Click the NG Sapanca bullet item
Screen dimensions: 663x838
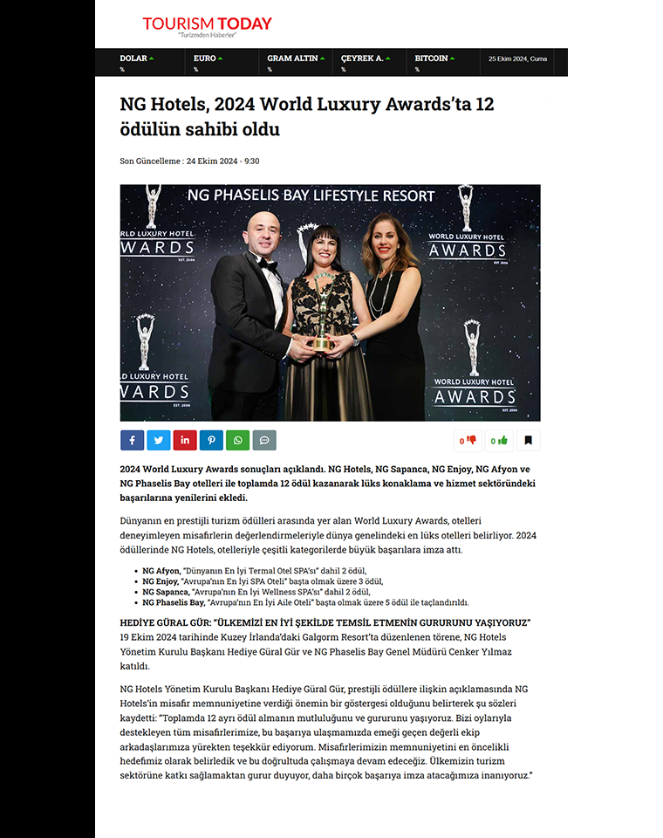pos(256,592)
